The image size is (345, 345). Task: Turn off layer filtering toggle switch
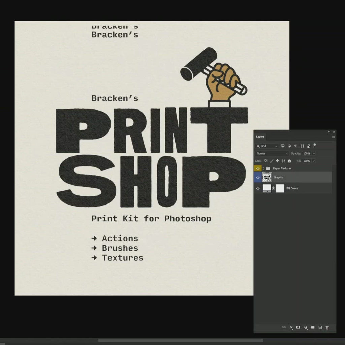click(315, 145)
